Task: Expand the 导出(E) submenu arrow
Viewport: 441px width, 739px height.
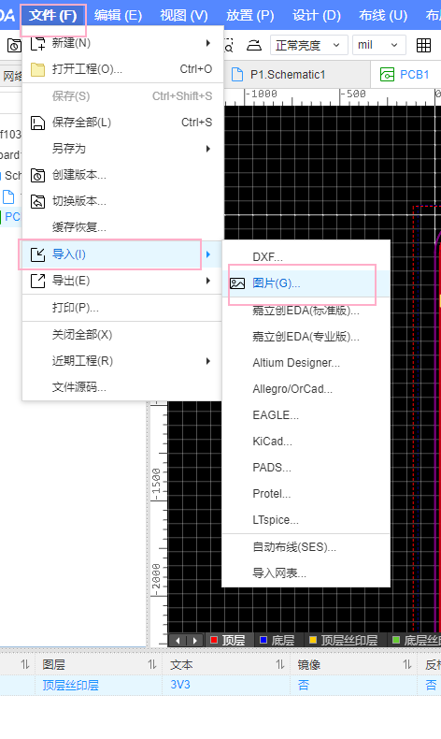Action: pyautogui.click(x=208, y=281)
